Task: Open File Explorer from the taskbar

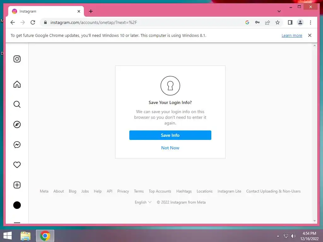Action: (26, 236)
